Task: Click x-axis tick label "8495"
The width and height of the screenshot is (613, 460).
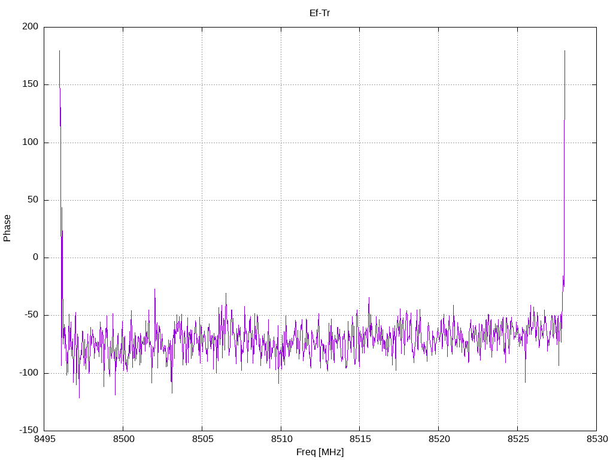Action: [44, 439]
